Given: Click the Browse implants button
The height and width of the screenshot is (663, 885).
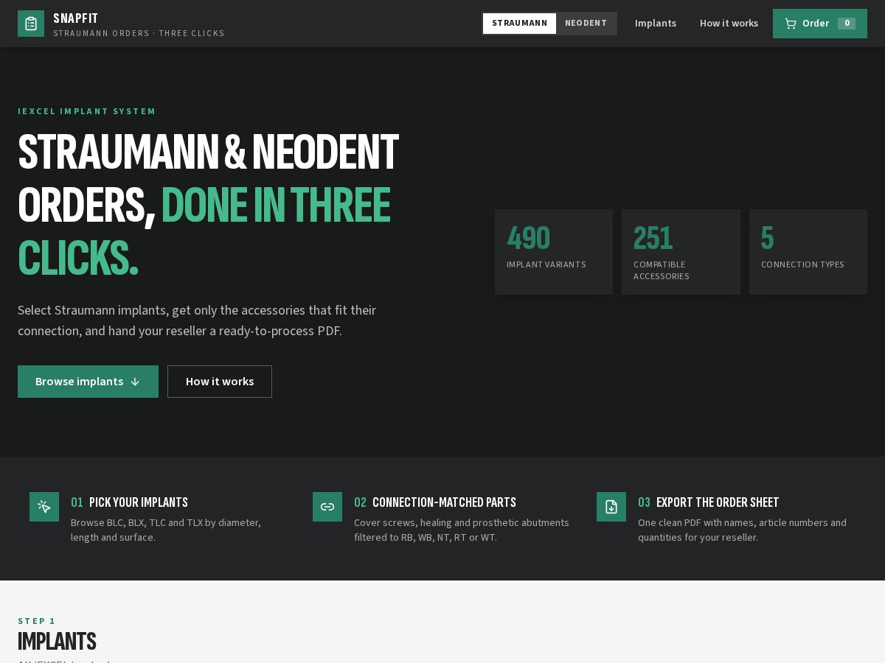Looking at the screenshot, I should click(x=88, y=382).
